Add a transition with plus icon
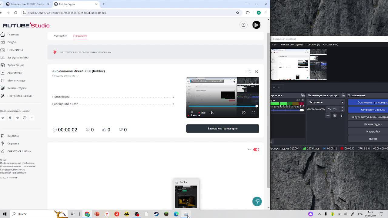388x218 pixels. [x=328, y=115]
